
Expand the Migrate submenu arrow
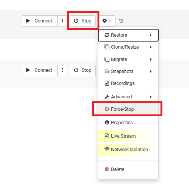tap(151, 59)
